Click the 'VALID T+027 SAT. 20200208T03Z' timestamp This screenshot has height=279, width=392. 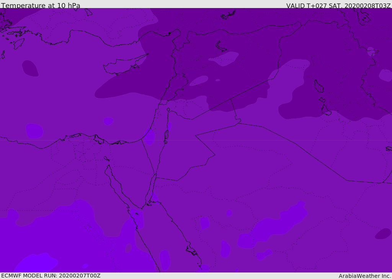pyautogui.click(x=338, y=5)
